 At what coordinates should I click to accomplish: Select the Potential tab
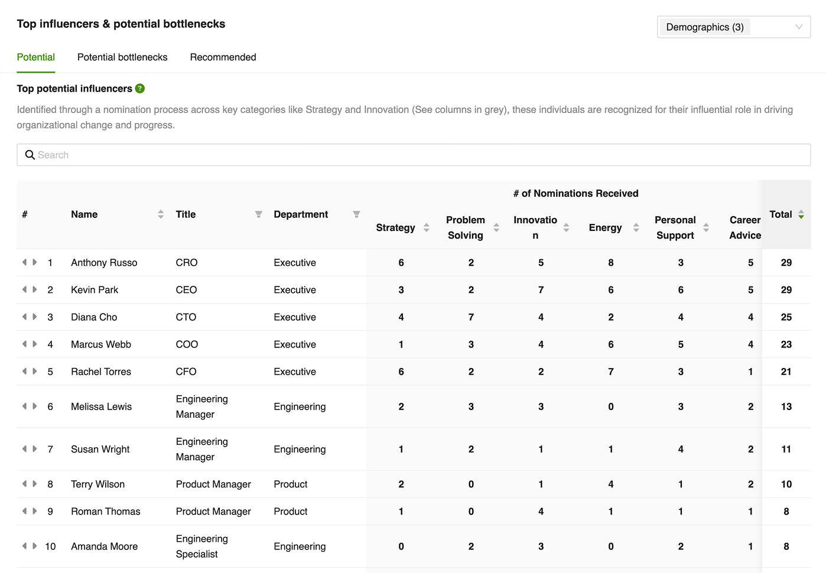point(36,57)
